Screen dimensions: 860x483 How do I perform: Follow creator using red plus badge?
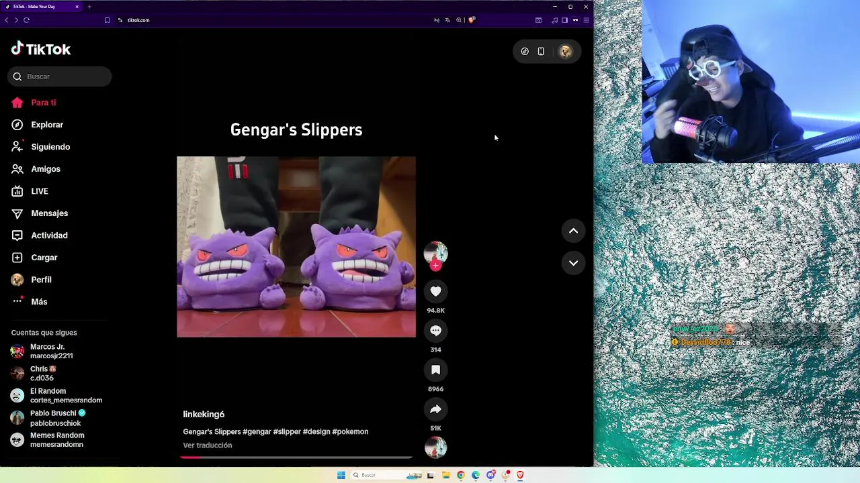tap(435, 266)
